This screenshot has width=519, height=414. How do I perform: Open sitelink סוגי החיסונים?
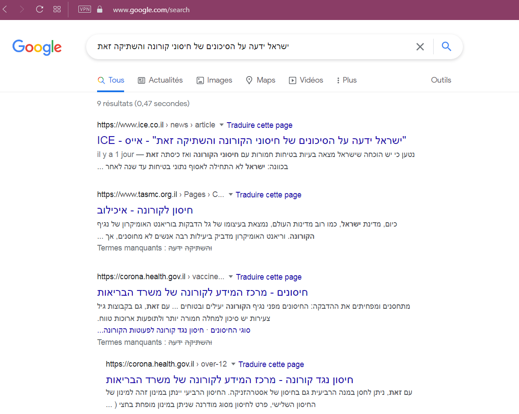[230, 330]
